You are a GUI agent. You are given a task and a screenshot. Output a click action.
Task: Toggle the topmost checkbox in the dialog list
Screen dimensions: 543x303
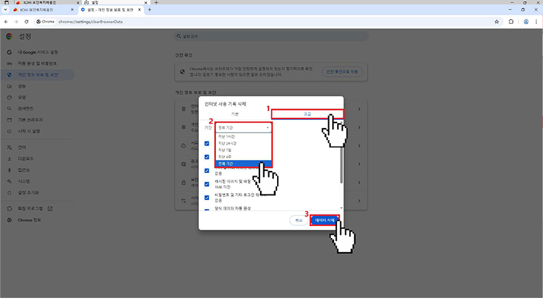[206, 143]
